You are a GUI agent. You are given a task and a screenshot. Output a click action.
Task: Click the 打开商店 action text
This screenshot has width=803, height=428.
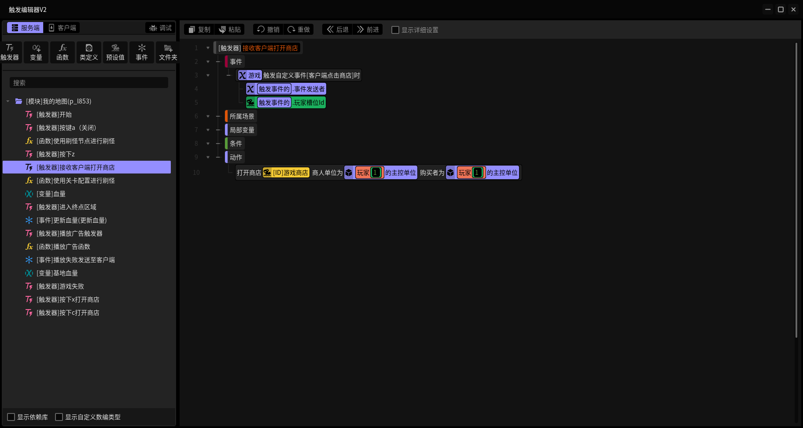click(x=249, y=173)
